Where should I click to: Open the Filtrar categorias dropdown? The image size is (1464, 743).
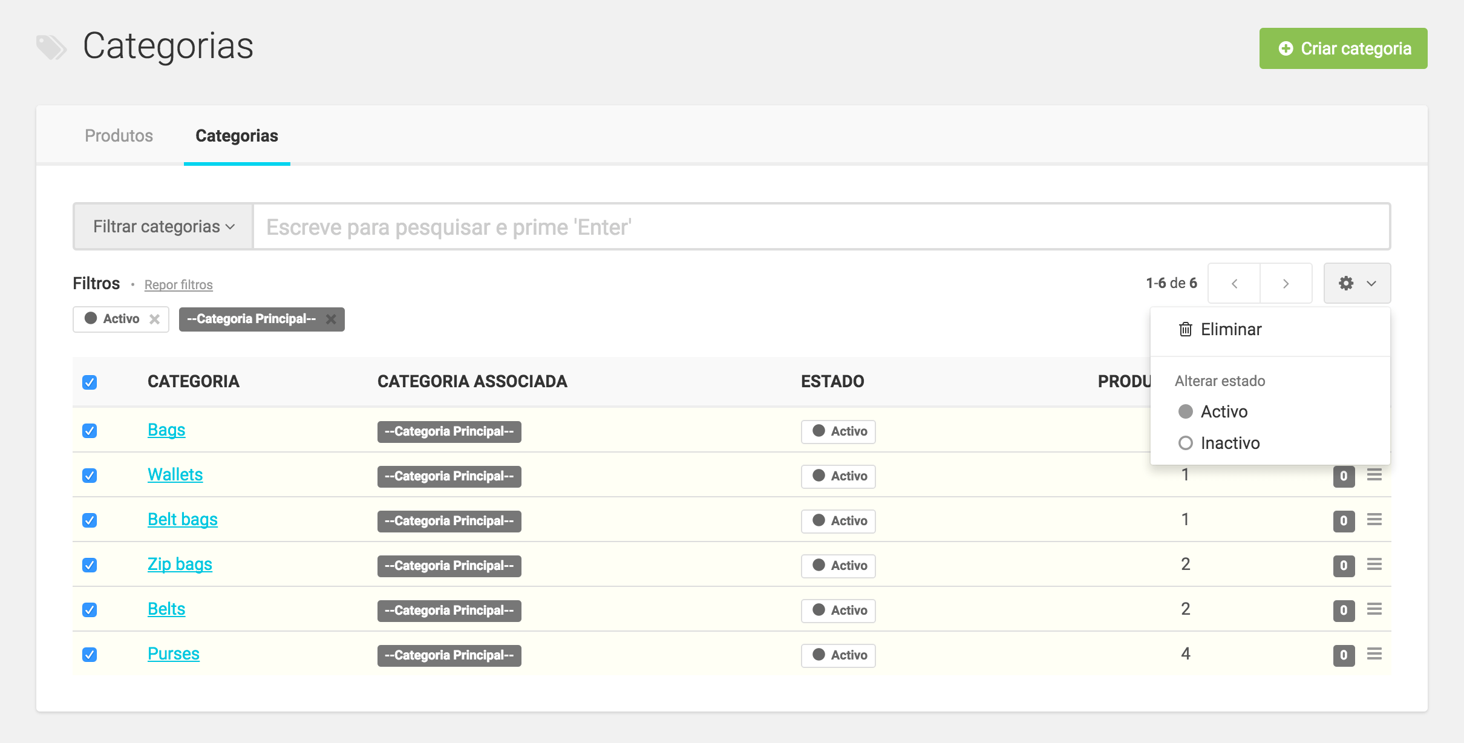[x=163, y=226]
